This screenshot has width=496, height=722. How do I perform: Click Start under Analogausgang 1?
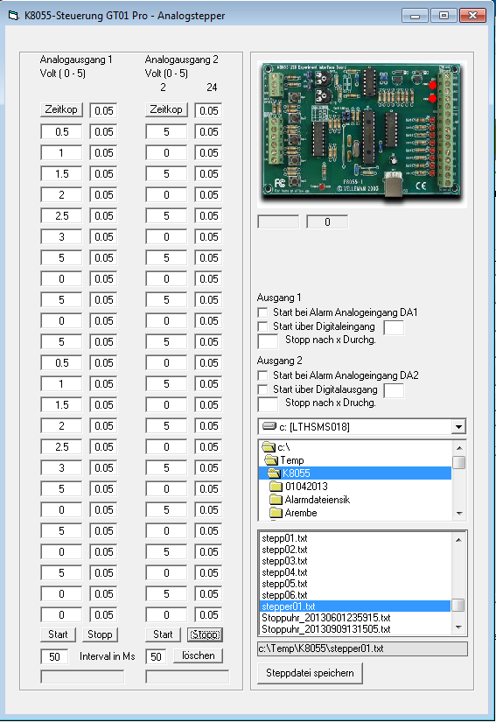point(58,634)
